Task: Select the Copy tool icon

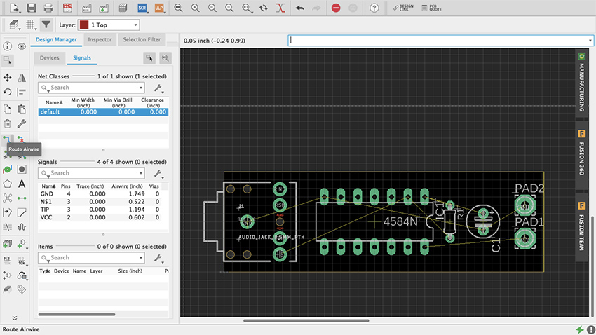Action: pos(7,109)
